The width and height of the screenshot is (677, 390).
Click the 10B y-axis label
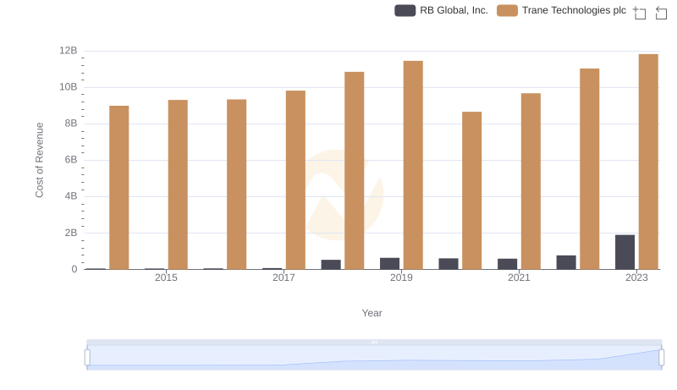[69, 87]
